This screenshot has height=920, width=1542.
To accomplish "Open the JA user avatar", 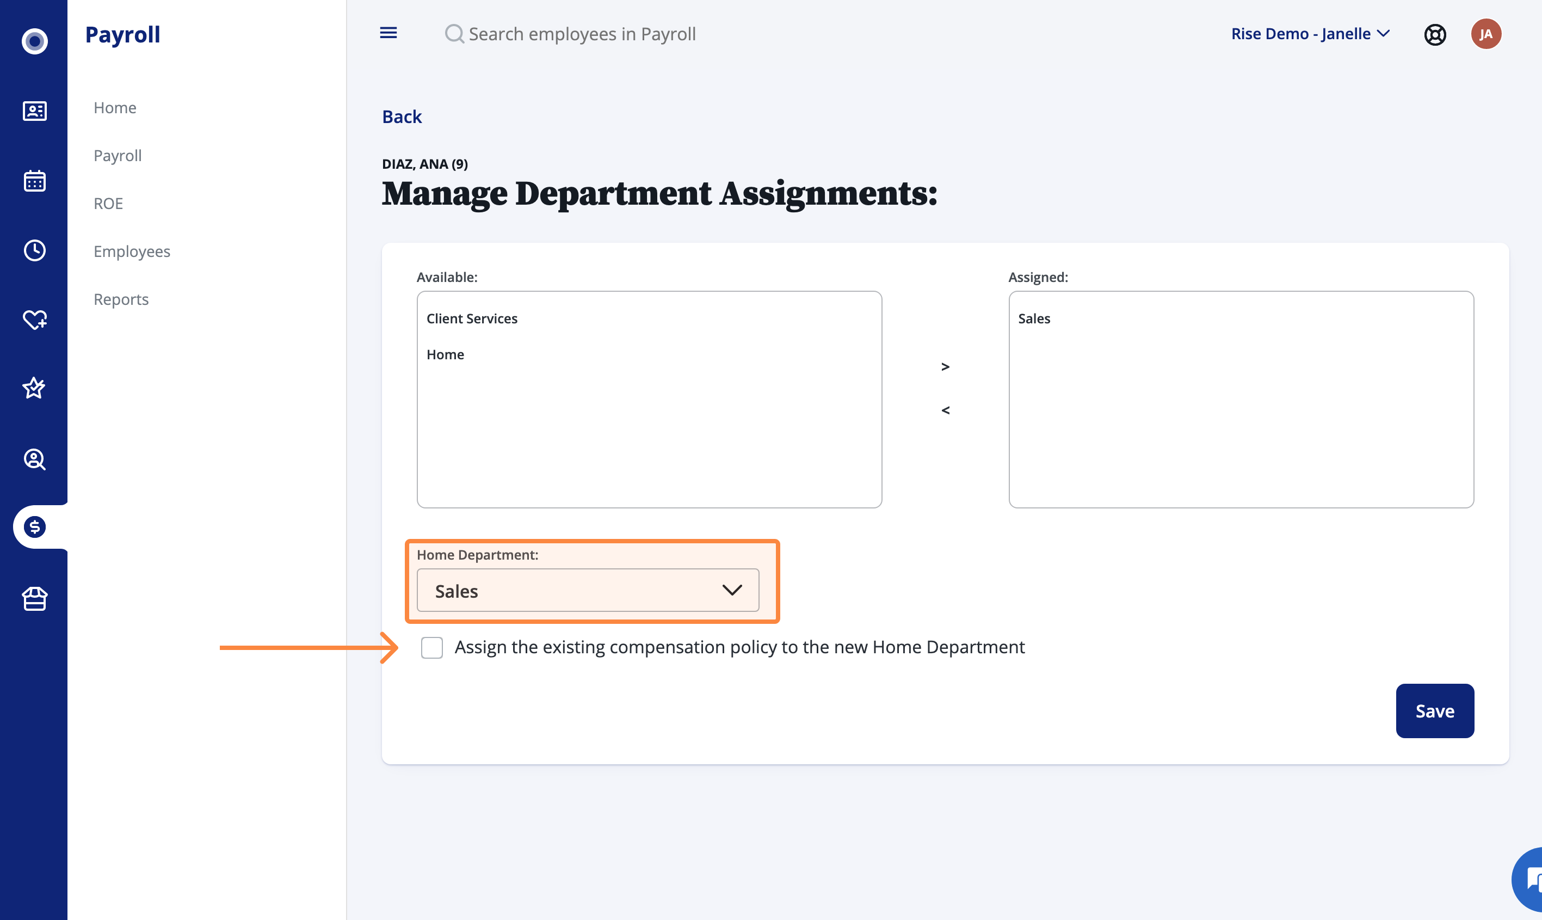I will pos(1485,33).
